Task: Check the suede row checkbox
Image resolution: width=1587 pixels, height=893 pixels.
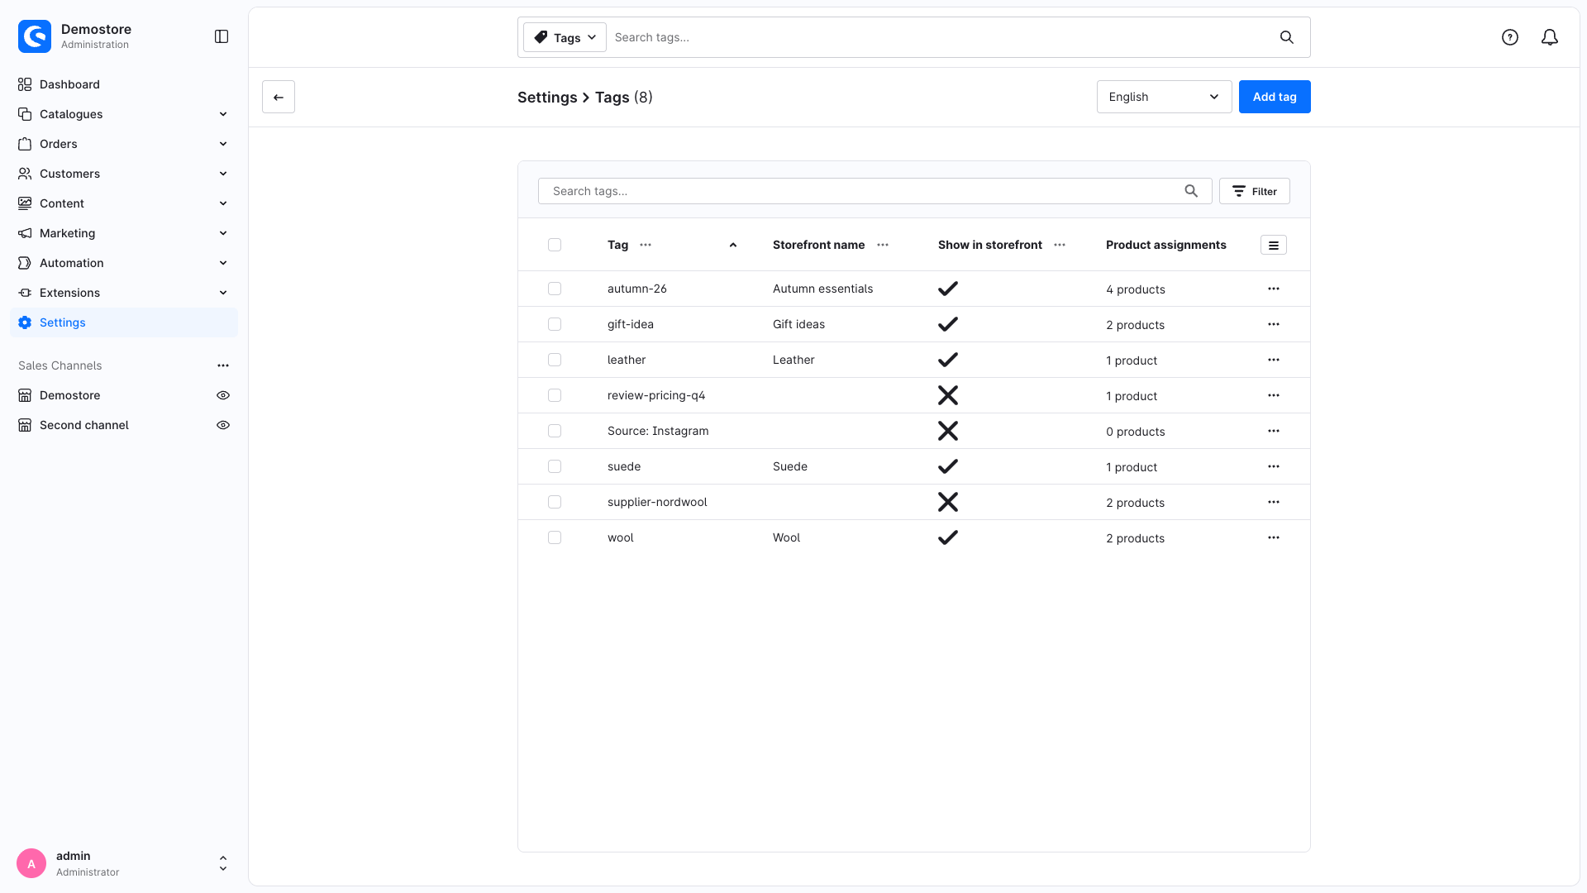Action: [x=555, y=466]
